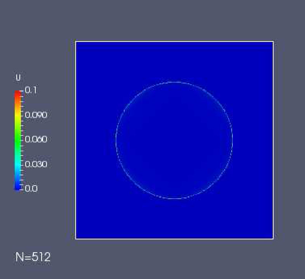Click the legend value 0.030
Image resolution: width=305 pixels, height=279 pixels.
pyautogui.click(x=36, y=165)
